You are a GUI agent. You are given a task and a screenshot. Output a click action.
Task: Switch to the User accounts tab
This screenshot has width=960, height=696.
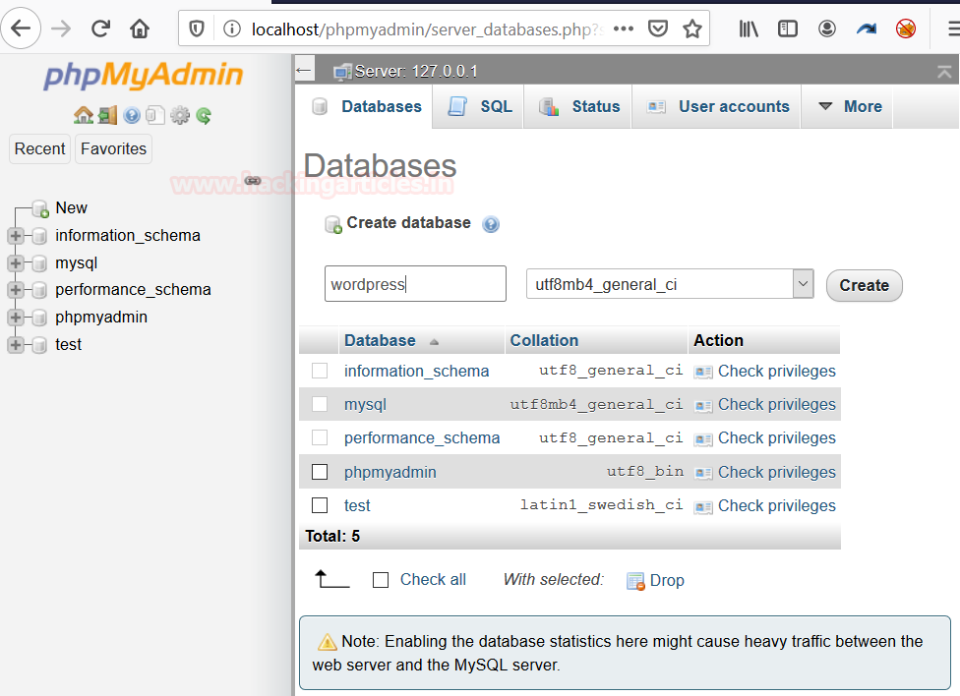pos(716,106)
